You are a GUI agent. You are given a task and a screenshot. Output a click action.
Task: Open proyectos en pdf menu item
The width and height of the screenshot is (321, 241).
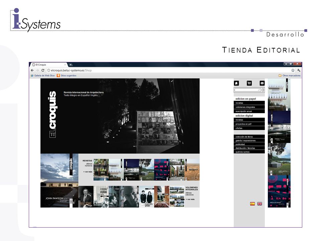249,124
